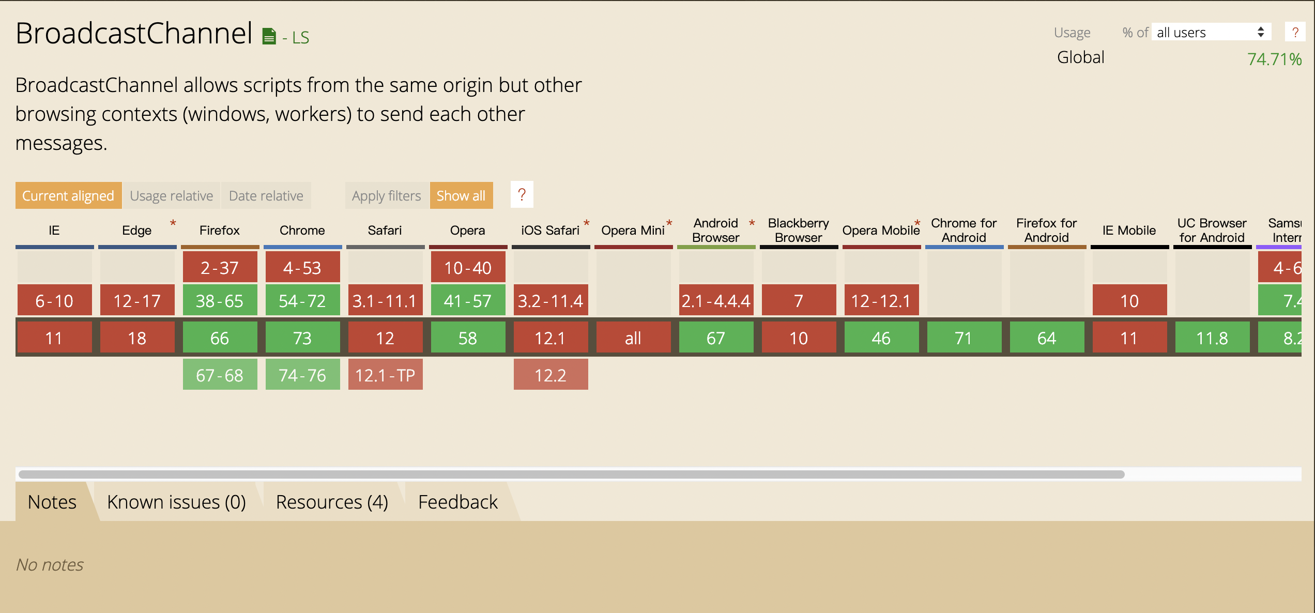Open the all users dropdown

1211,32
